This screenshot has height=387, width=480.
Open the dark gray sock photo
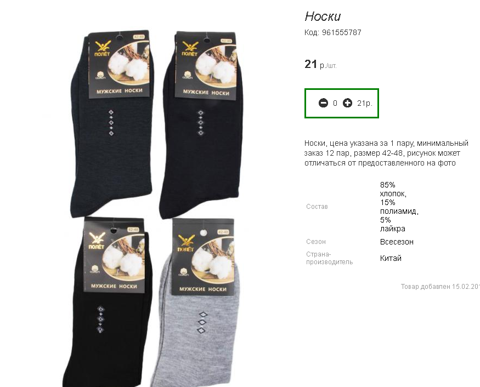(112, 124)
